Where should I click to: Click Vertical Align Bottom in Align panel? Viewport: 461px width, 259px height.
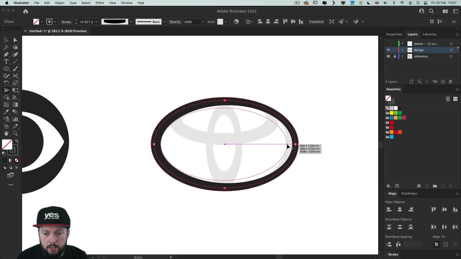[x=455, y=209]
